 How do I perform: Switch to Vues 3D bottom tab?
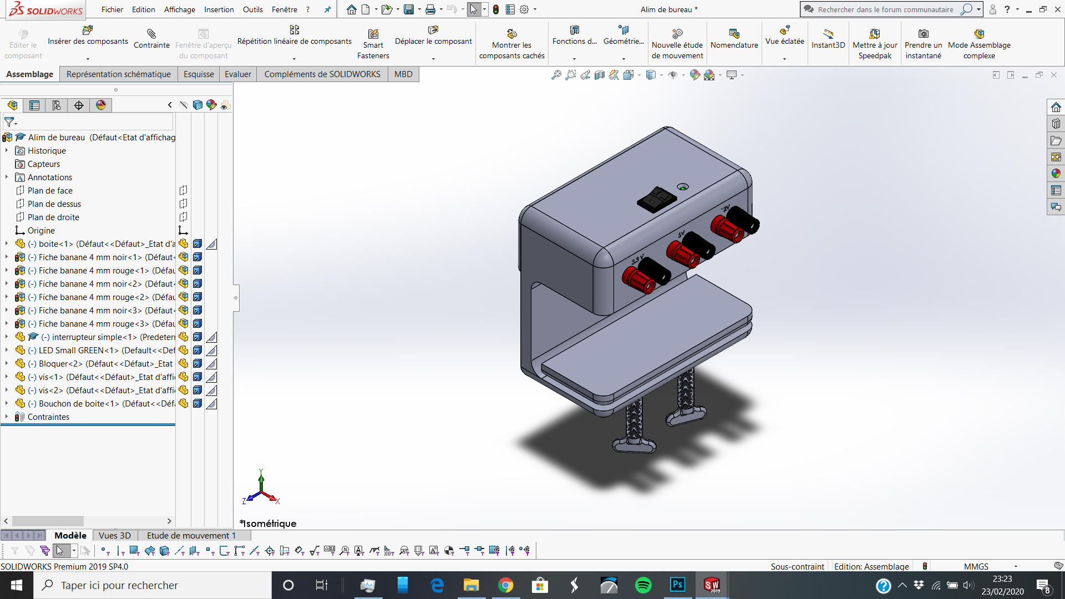[x=115, y=536]
